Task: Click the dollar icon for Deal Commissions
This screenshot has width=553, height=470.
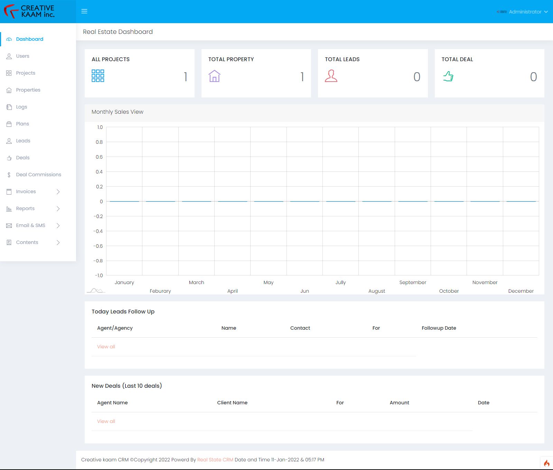Action: [9, 175]
